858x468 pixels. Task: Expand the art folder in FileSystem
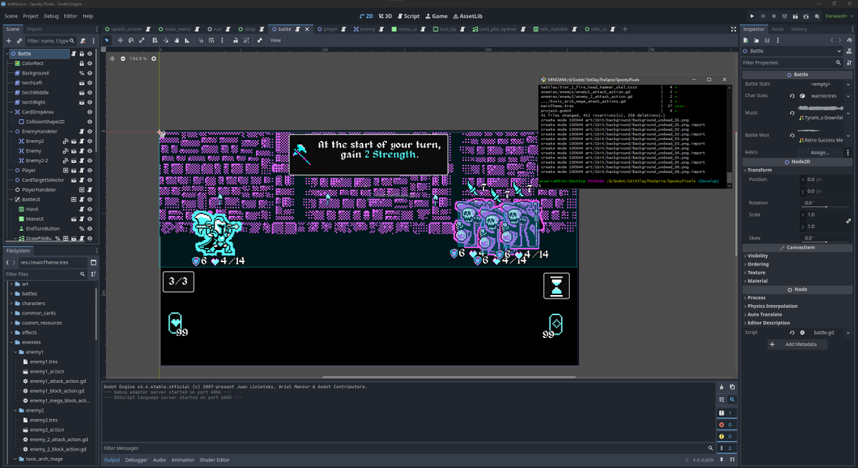click(11, 284)
